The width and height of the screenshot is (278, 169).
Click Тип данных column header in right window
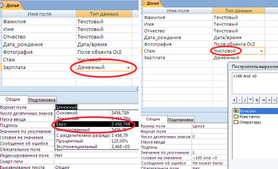[238, 10]
